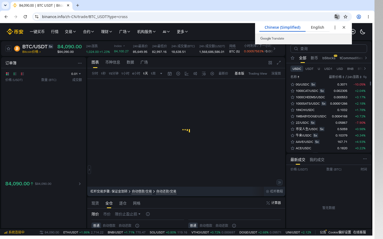This screenshot has width=383, height=239.
Task: Open the order book 0.01 precision dropdown
Action: pyautogui.click(x=76, y=74)
